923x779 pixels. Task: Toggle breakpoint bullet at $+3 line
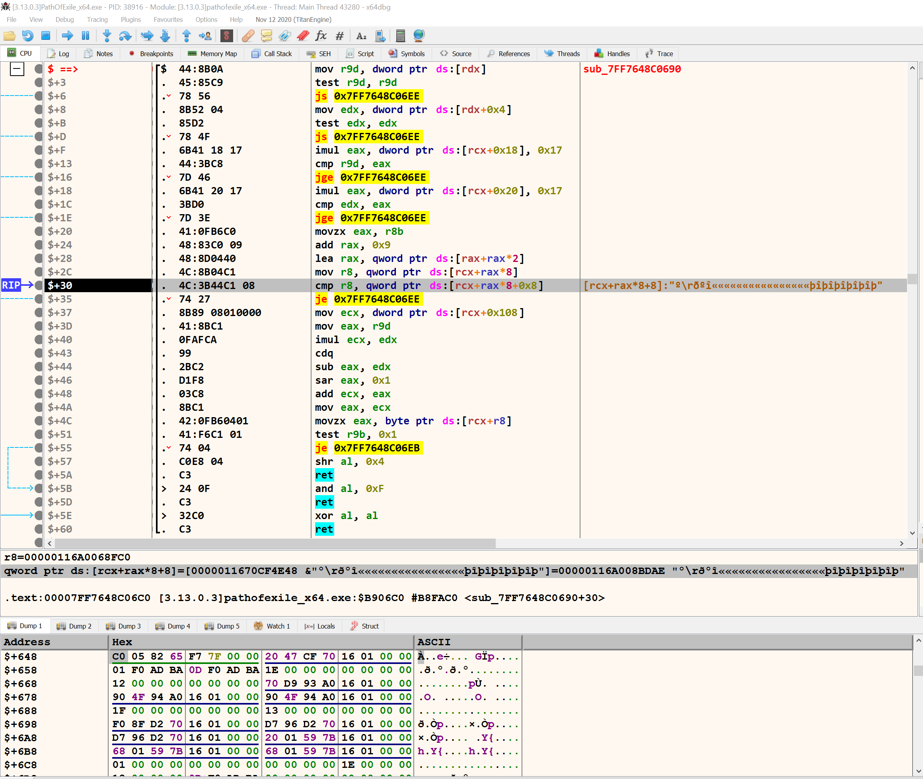click(39, 82)
